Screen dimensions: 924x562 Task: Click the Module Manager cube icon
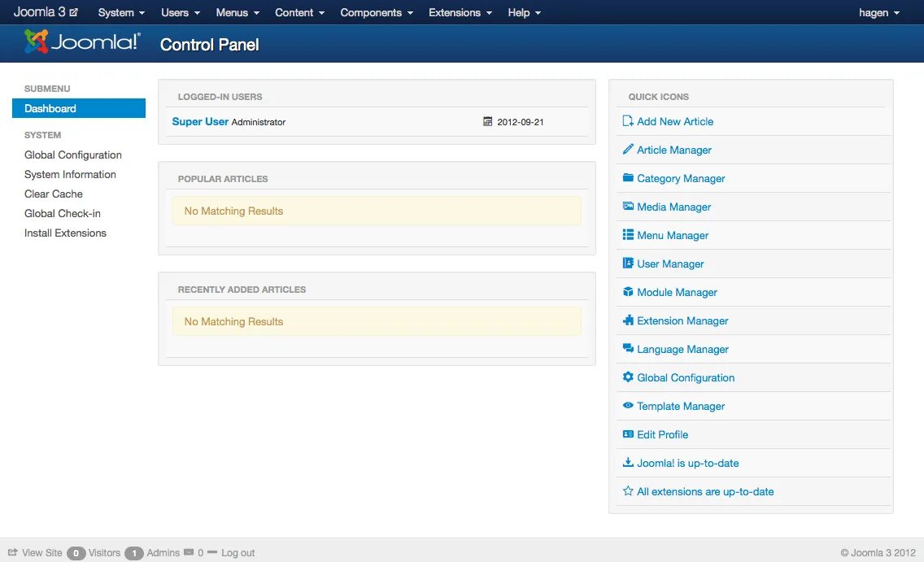tap(628, 292)
